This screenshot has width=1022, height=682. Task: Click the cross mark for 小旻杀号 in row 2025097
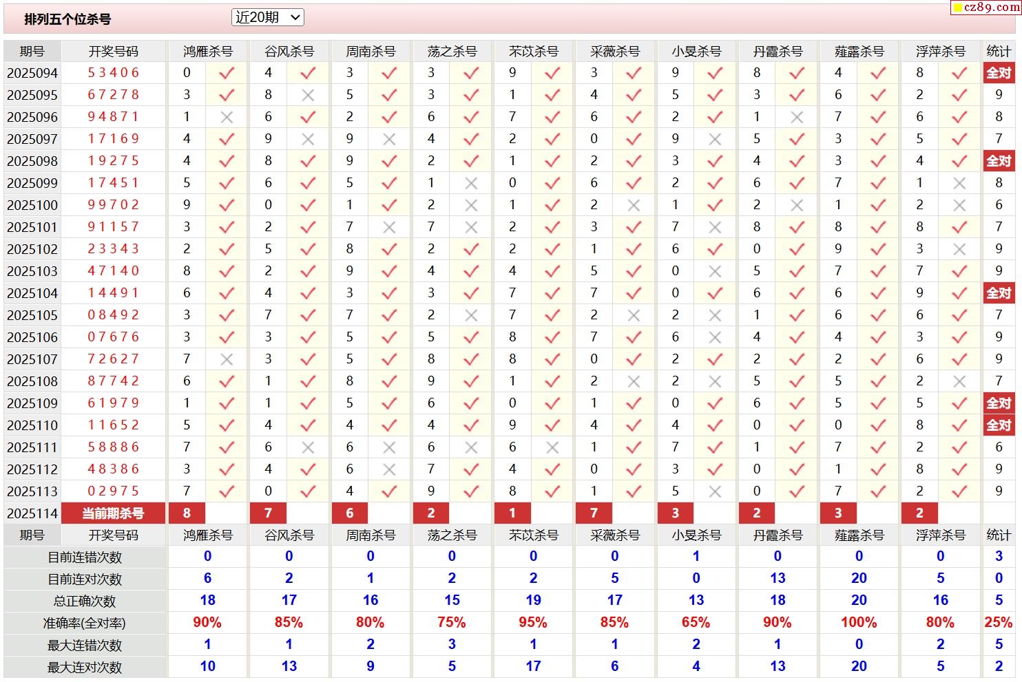pyautogui.click(x=715, y=139)
